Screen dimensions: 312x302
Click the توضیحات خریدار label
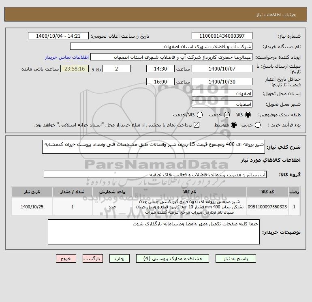click(281, 232)
